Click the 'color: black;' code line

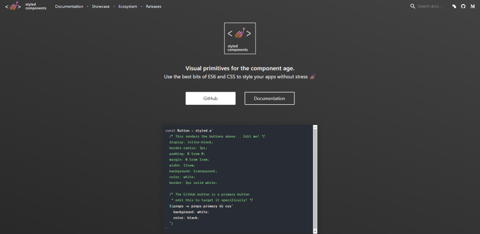186,218
